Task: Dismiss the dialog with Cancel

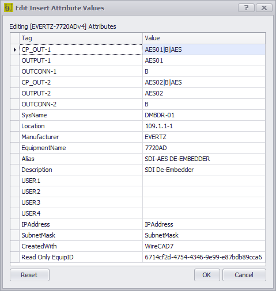Action: coord(244,275)
